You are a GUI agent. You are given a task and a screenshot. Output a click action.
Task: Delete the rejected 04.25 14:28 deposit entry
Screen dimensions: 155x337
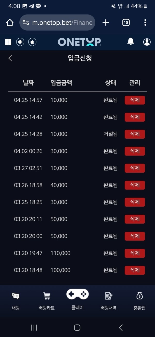click(135, 134)
